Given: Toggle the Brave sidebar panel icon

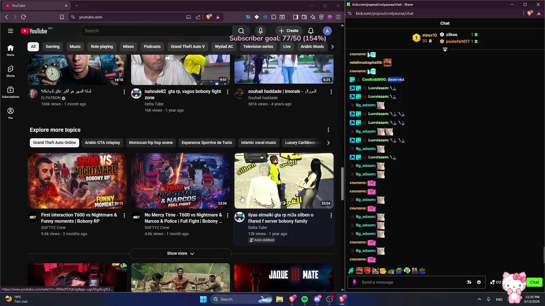Looking at the screenshot, I should coord(295,17).
